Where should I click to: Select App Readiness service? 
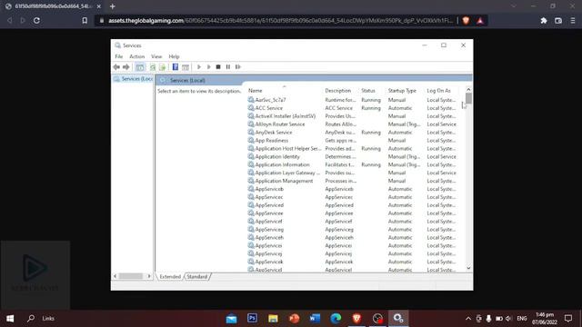pyautogui.click(x=352, y=140)
